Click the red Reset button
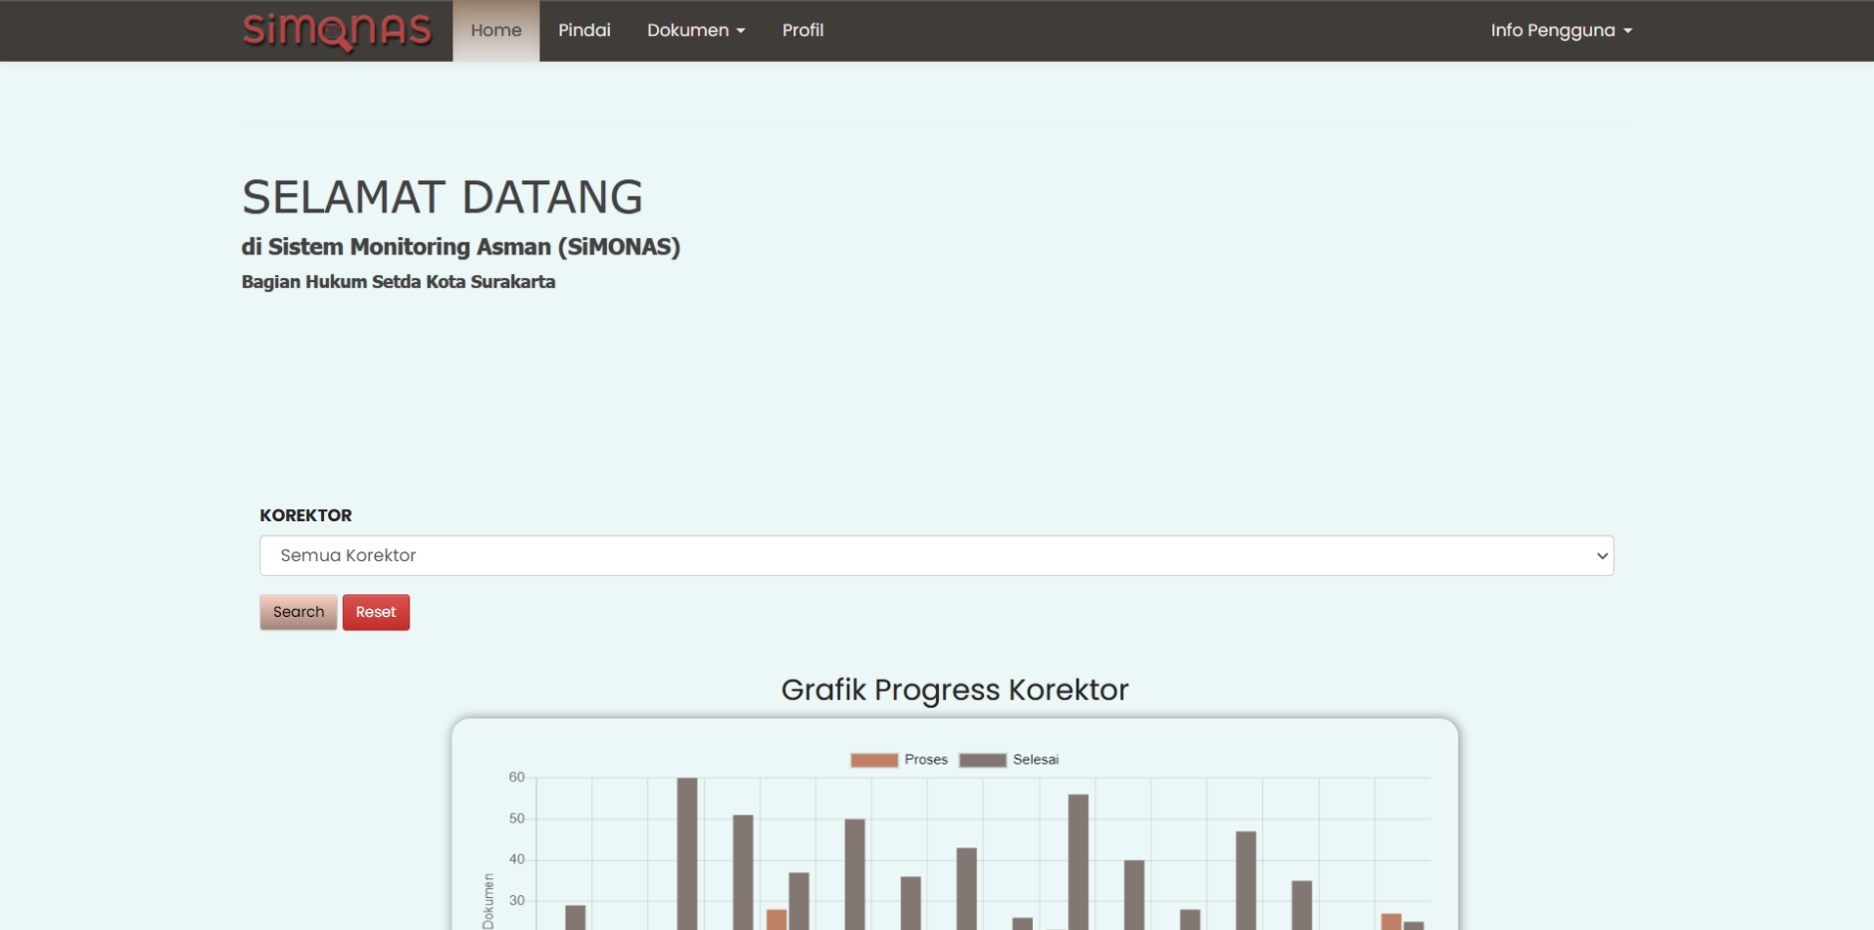This screenshot has height=930, width=1874. [376, 612]
